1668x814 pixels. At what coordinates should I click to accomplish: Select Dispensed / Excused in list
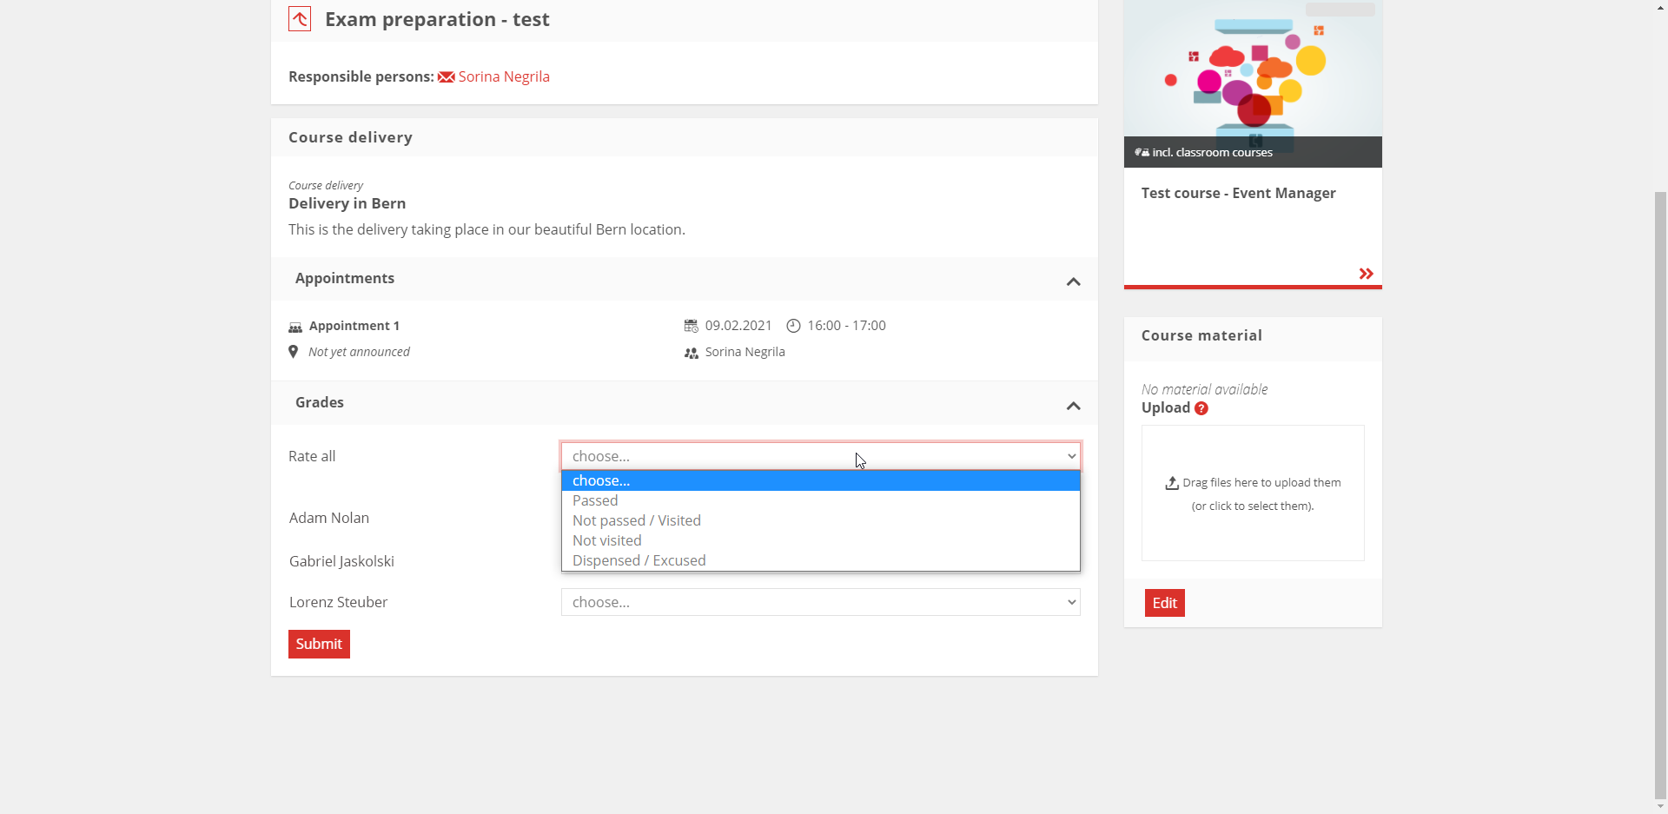[x=639, y=560]
